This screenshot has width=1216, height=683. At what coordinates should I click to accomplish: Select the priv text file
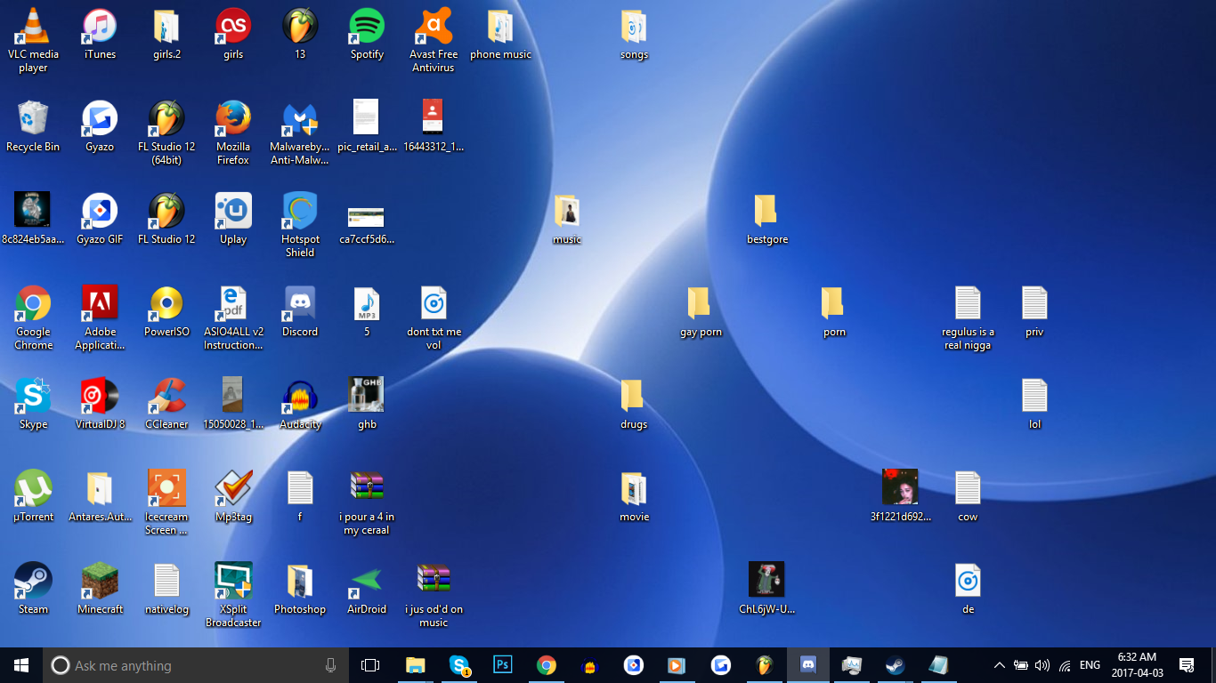point(1034,311)
